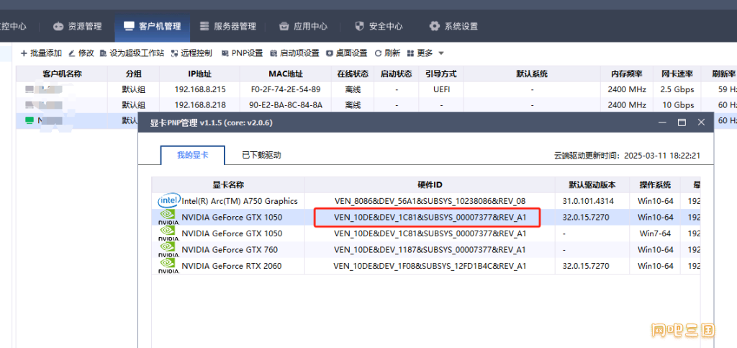Click 10 Gbps network speed cell
The image size is (737, 348).
[677, 105]
